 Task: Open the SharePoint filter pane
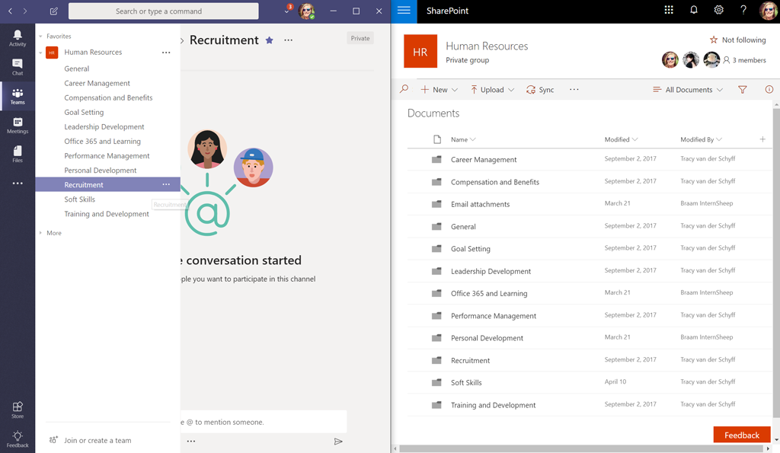point(742,90)
